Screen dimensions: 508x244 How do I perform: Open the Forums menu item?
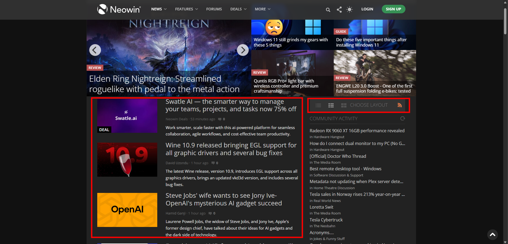(214, 9)
